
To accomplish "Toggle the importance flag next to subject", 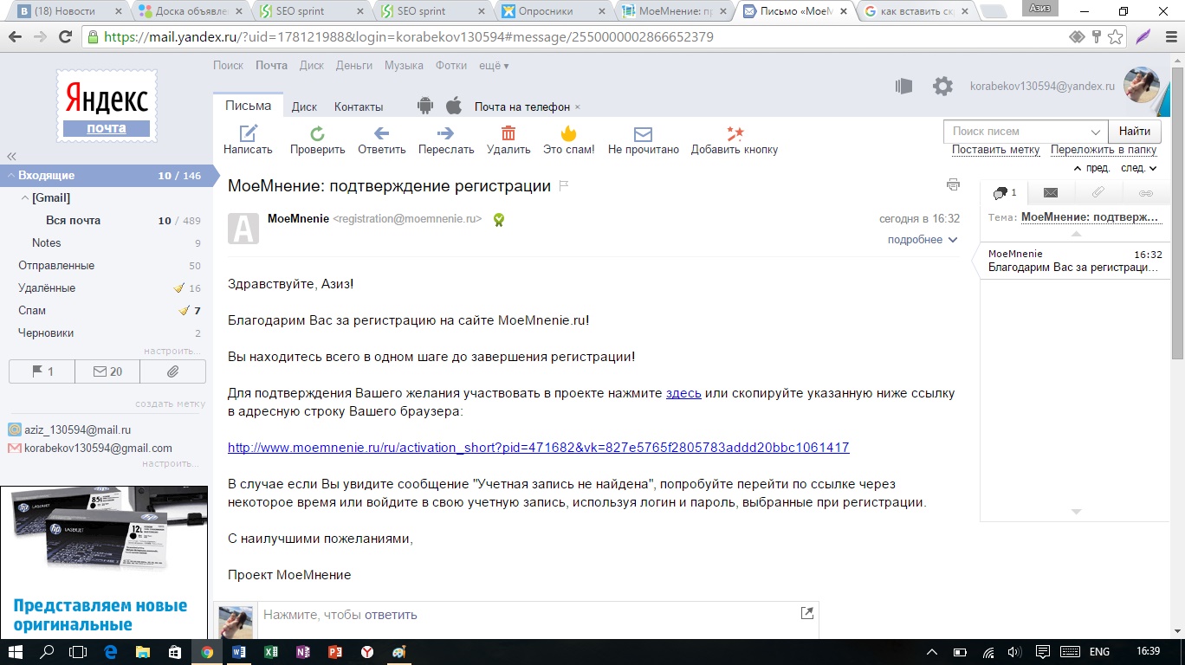I will point(564,185).
